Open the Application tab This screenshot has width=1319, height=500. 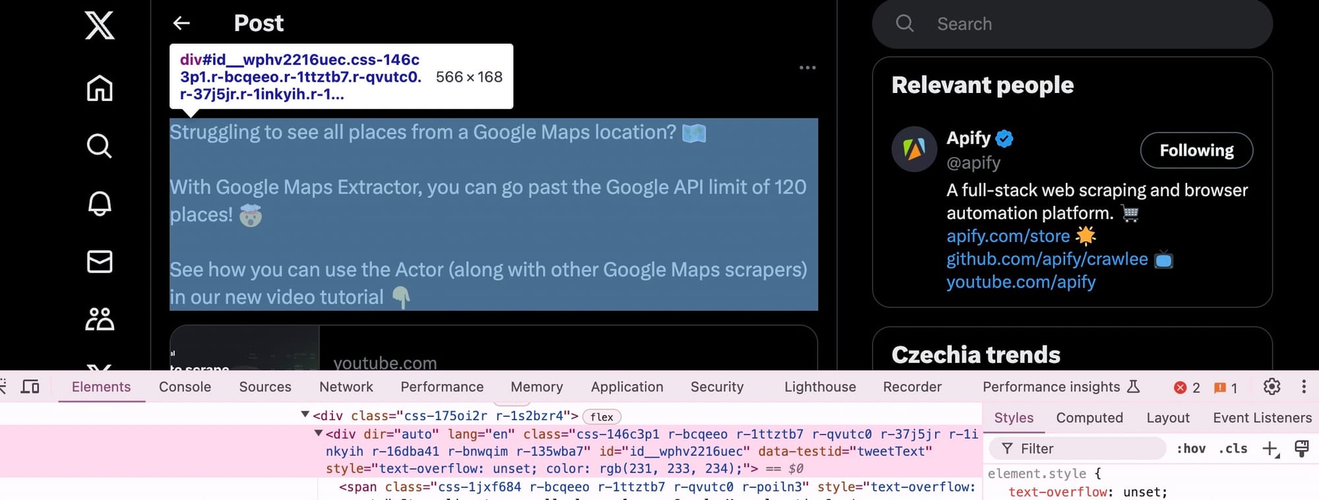click(x=627, y=387)
